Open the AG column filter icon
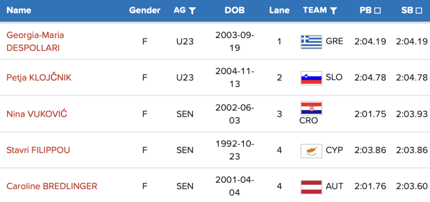Screen dimensions: 430x202 coord(192,11)
